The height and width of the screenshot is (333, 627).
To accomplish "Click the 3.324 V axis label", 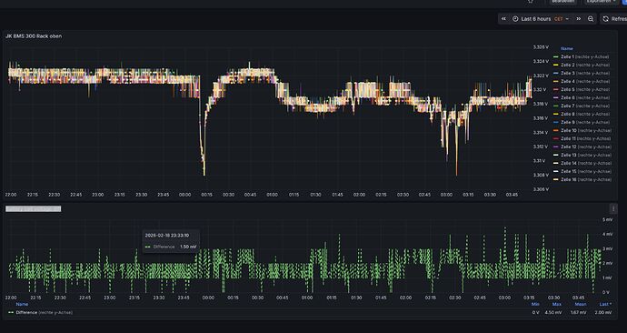I will [x=541, y=61].
